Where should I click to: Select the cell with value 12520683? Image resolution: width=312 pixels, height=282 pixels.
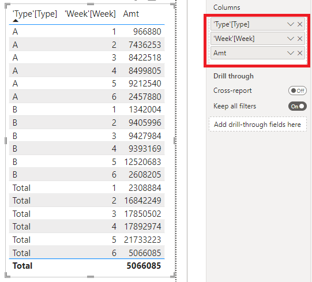(x=142, y=162)
